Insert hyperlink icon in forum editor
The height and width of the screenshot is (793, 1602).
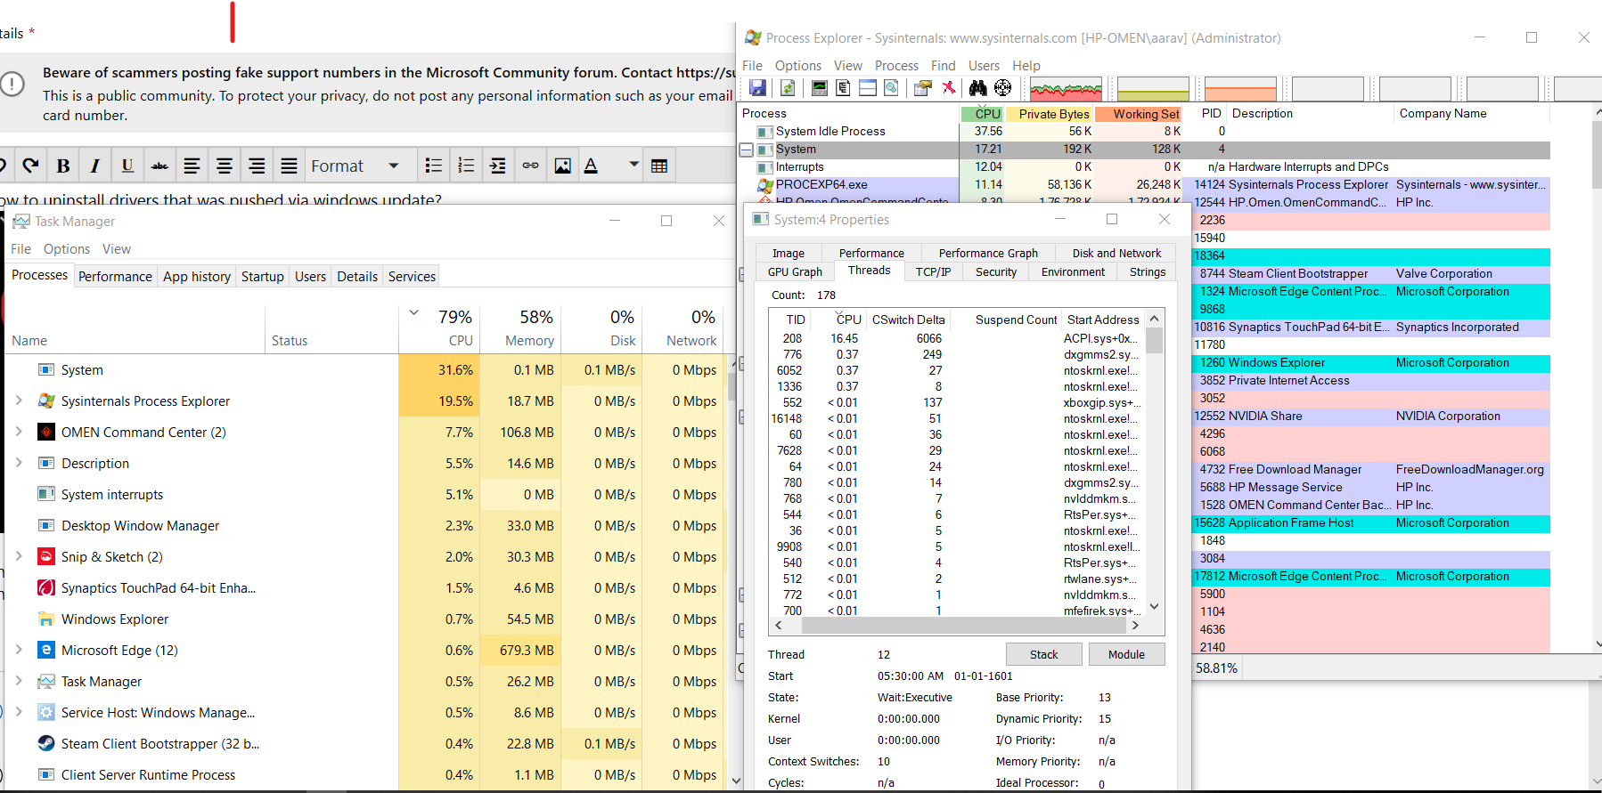click(530, 166)
